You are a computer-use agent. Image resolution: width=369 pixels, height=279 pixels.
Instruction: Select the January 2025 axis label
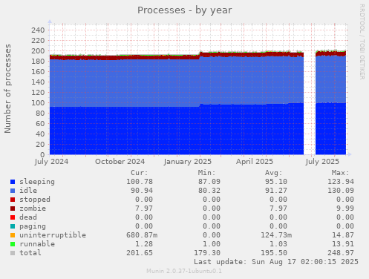click(187, 162)
